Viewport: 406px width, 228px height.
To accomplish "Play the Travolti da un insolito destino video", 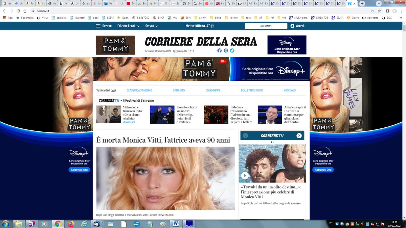I will click(x=245, y=176).
